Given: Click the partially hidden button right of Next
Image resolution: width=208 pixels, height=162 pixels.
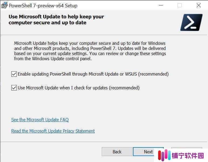Looking at the screenshot, I should pos(186,148).
